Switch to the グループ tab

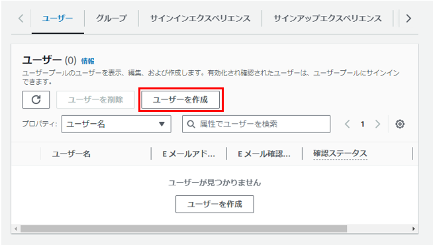pyautogui.click(x=111, y=19)
